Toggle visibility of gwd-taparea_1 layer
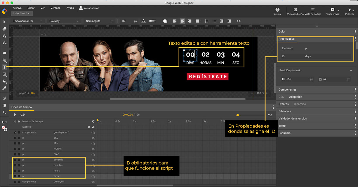The width and height of the screenshot is (358, 187). [x=15, y=132]
